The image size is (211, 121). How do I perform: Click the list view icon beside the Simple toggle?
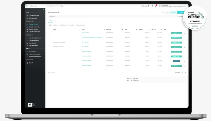pyautogui.click(x=162, y=12)
